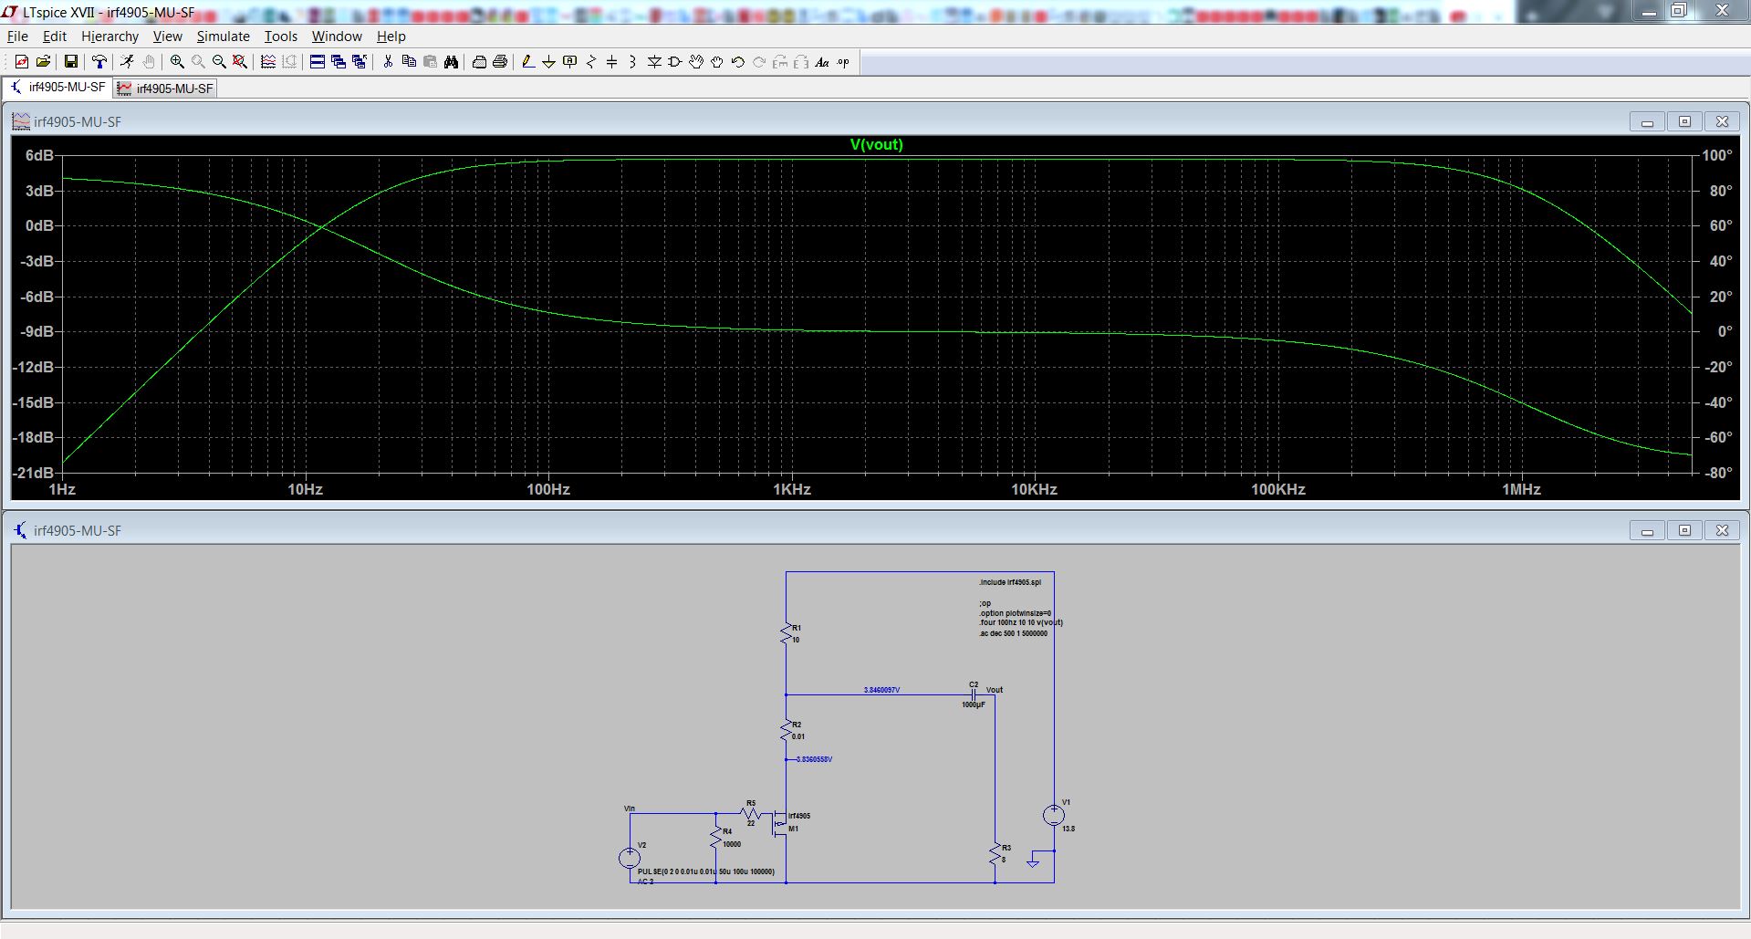This screenshot has width=1751, height=939.
Task: Click the Undo arrow icon
Action: tap(738, 62)
